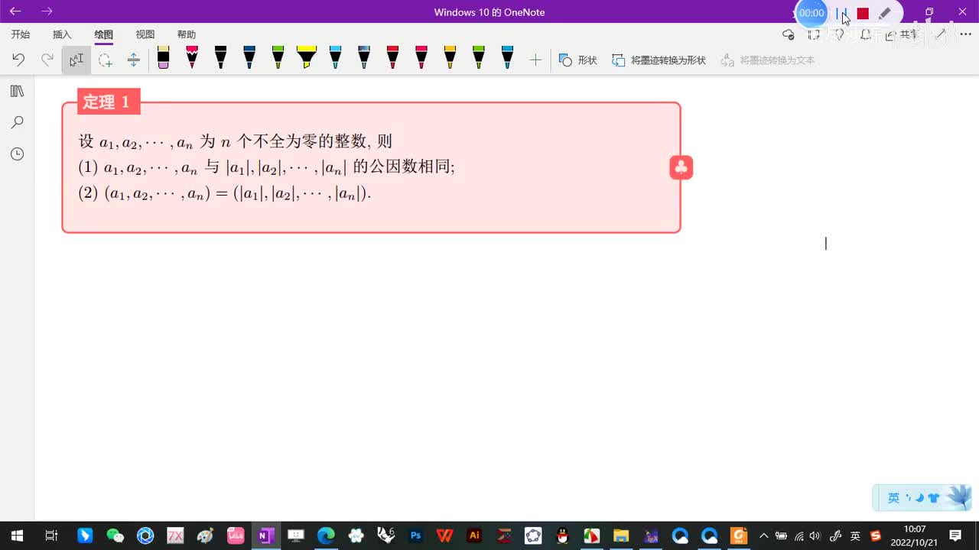Stop the screen recording

[x=863, y=13]
